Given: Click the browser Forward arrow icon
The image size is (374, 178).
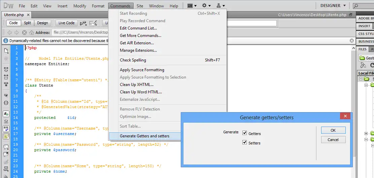Looking at the screenshot, I should point(17,33).
